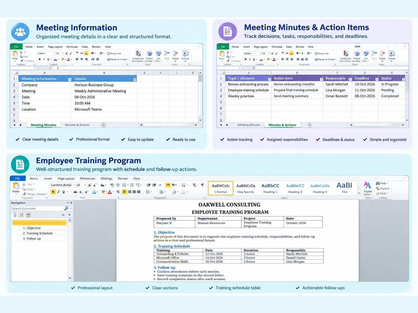
Task: Open Find in the Word Editing group
Action: [x=382, y=183]
